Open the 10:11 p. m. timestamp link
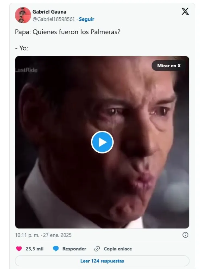 (28, 235)
